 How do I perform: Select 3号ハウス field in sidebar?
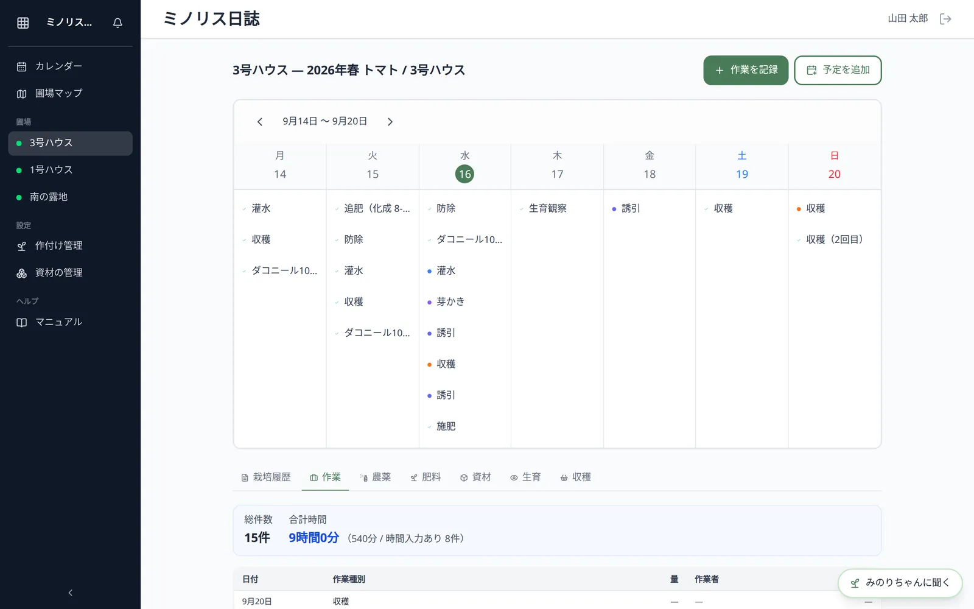click(x=70, y=143)
